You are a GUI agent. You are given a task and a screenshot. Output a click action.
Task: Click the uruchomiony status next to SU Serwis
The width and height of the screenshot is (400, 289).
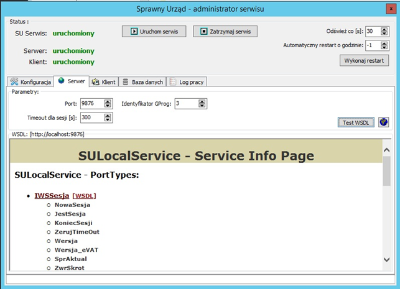73,34
